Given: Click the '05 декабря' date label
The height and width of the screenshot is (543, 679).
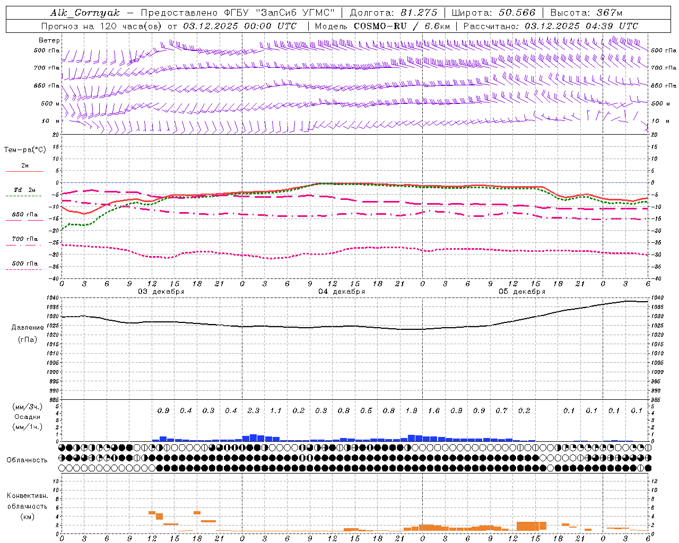Looking at the screenshot, I should [x=522, y=292].
